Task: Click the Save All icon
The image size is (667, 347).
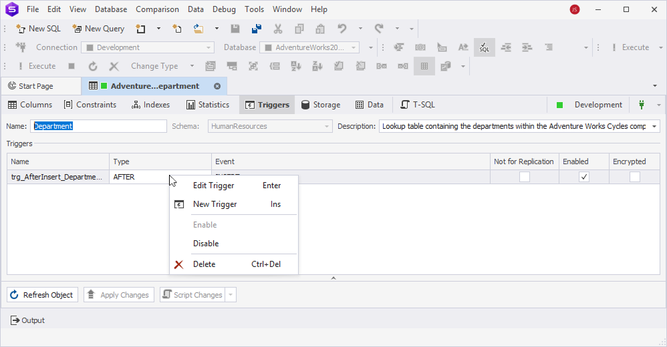Action: [x=257, y=29]
